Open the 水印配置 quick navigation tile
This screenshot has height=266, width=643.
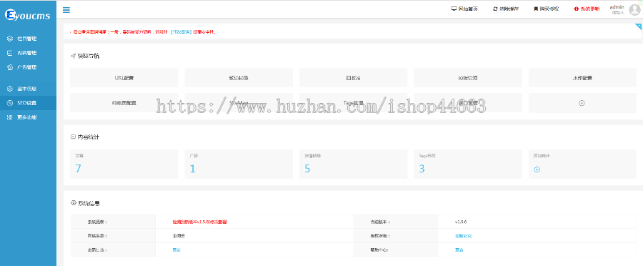[x=582, y=77]
